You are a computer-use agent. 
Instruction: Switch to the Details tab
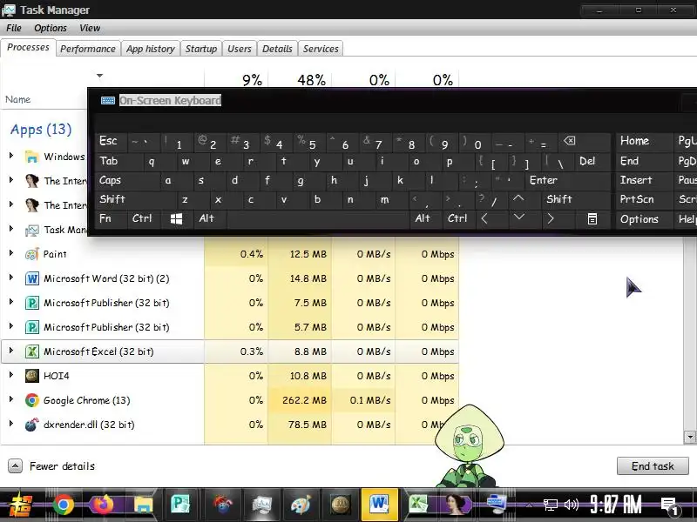coord(277,49)
